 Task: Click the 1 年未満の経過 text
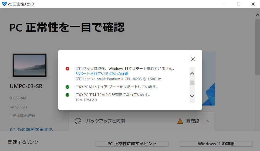pos(22,116)
